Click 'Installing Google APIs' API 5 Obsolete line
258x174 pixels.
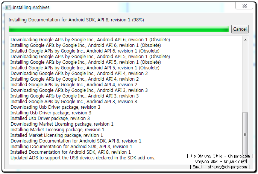(86, 62)
